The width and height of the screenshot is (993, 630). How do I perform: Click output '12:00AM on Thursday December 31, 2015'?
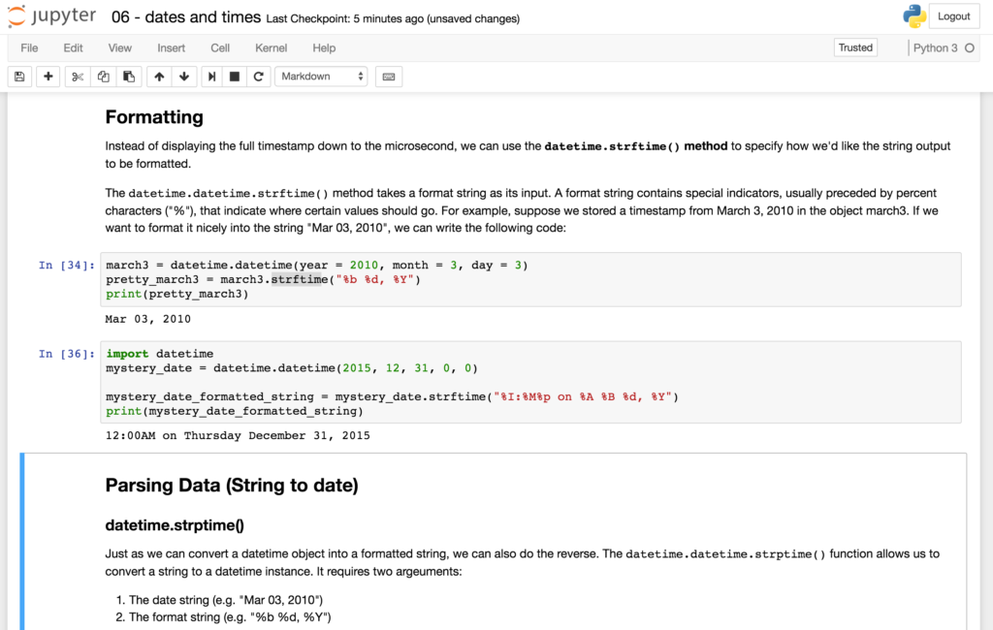(238, 435)
